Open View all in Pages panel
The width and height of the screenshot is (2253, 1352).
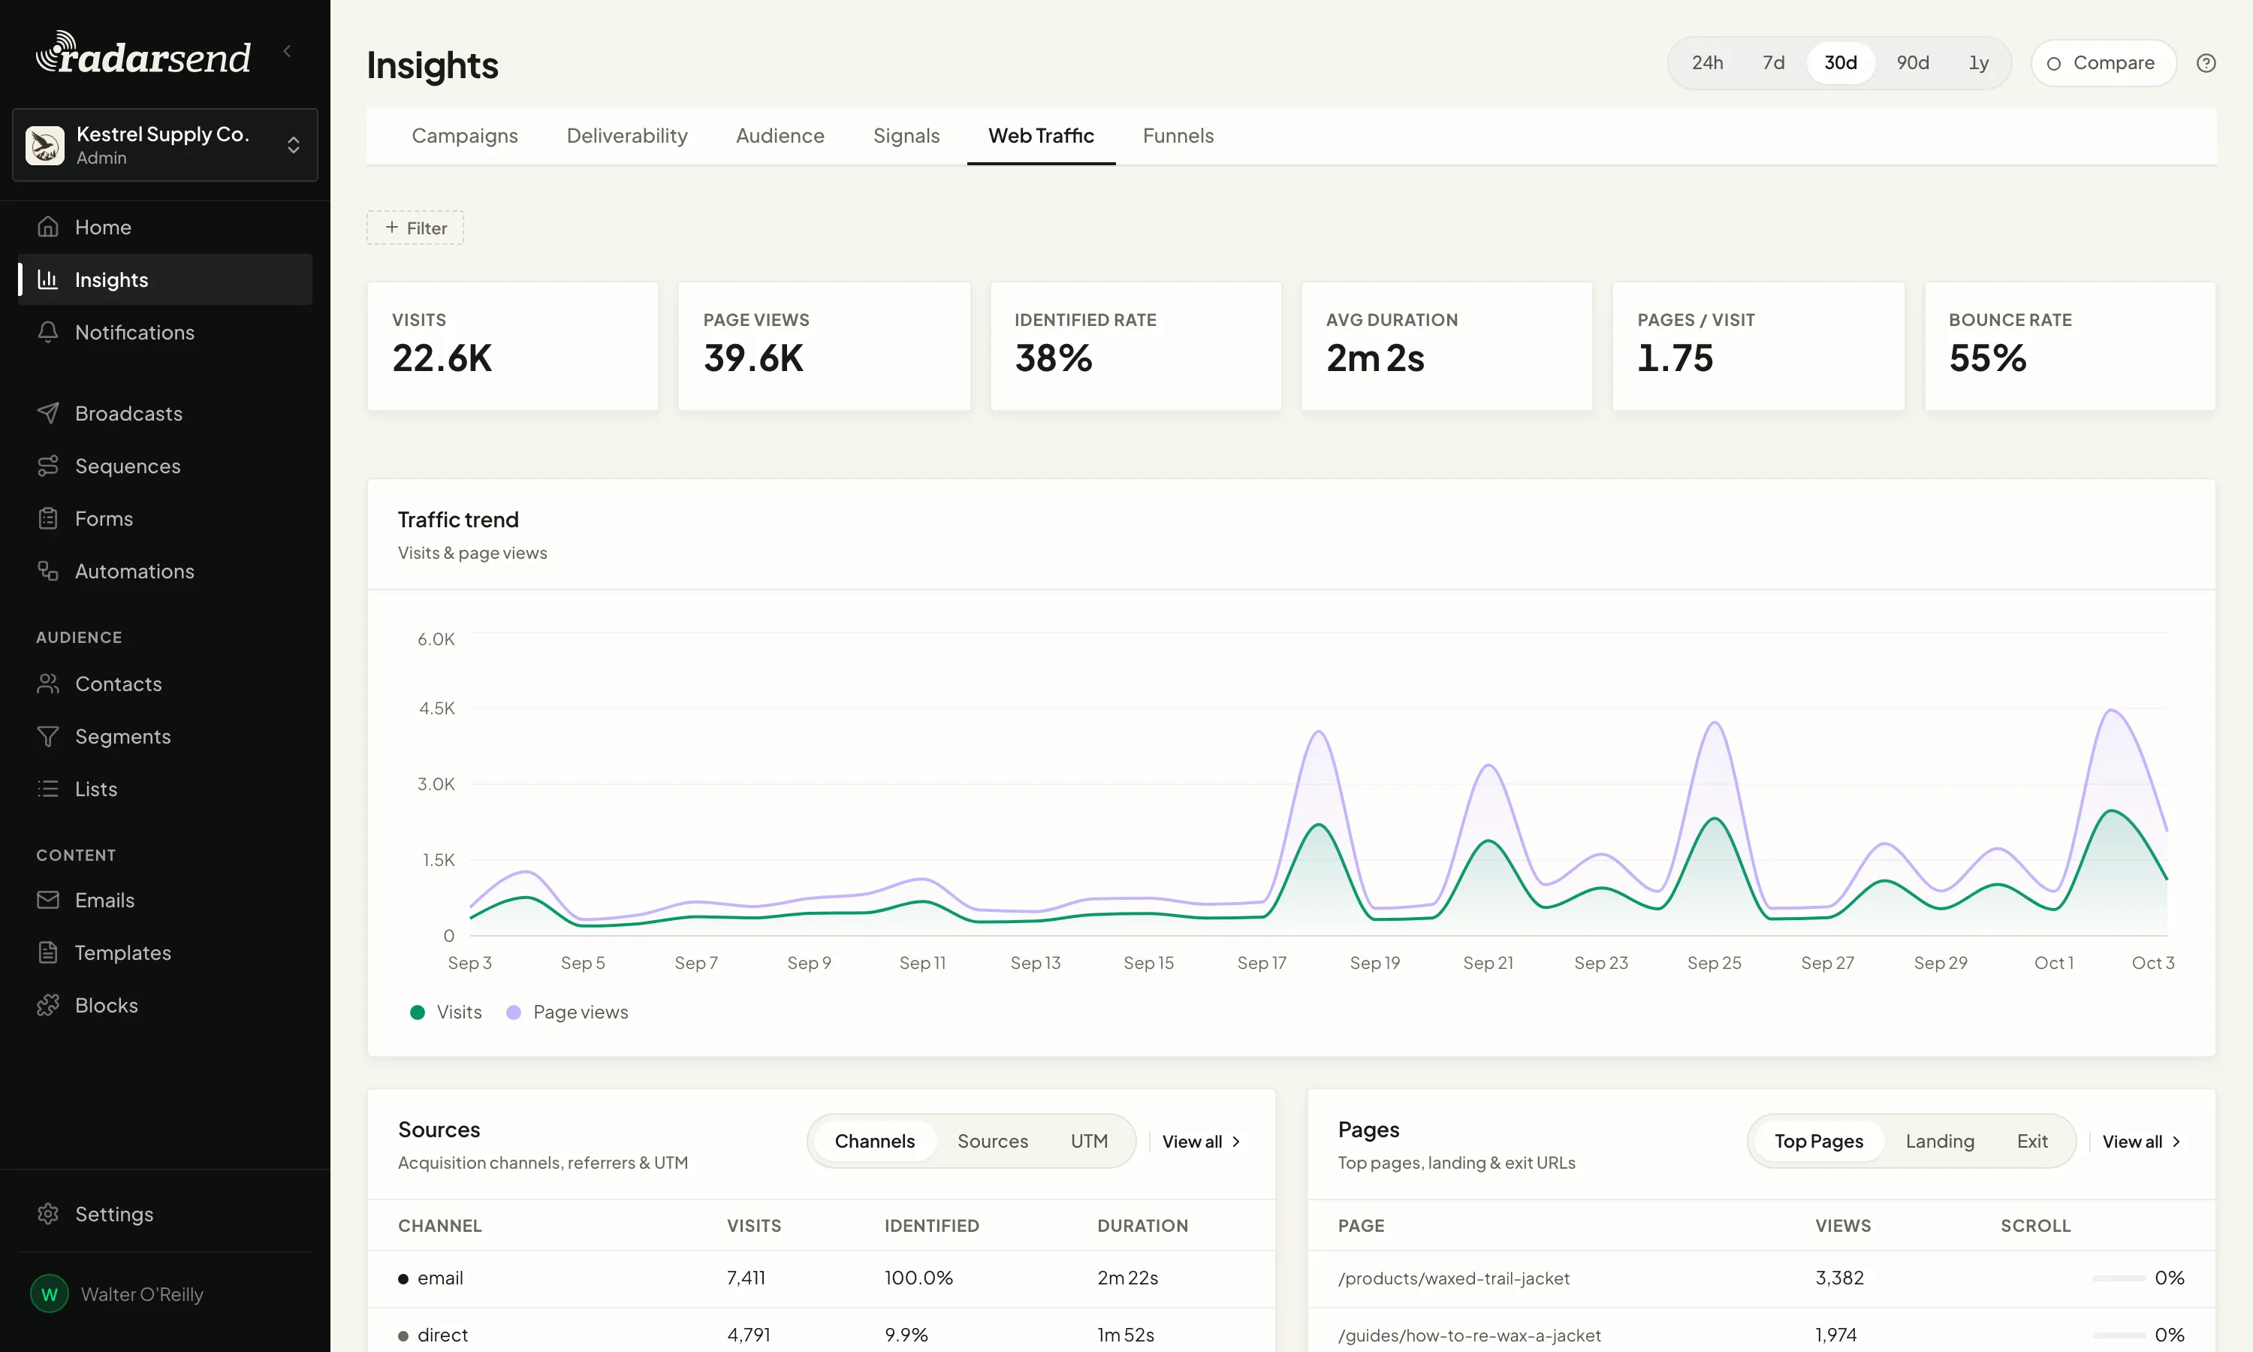tap(2140, 1142)
